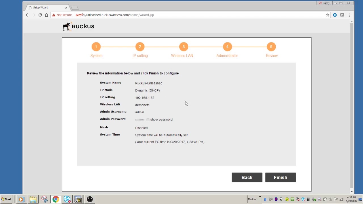Viewport: 363px width, 204px height.
Task: Open OBS Studio from taskbar
Action: coord(90,199)
